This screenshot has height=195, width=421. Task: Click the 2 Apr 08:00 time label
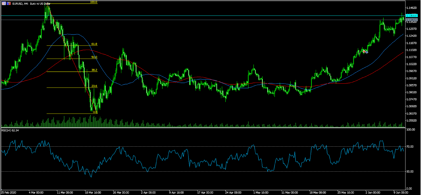(148, 193)
